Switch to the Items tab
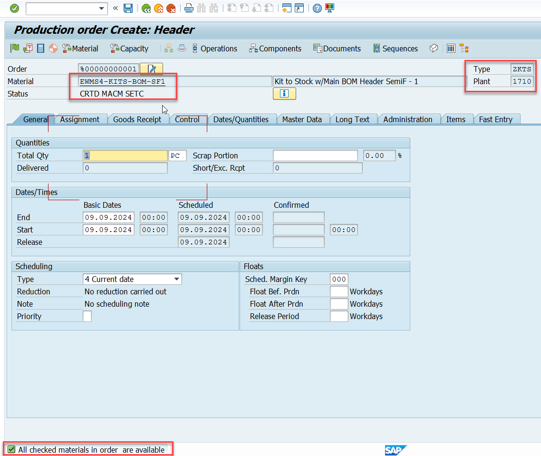 click(455, 119)
